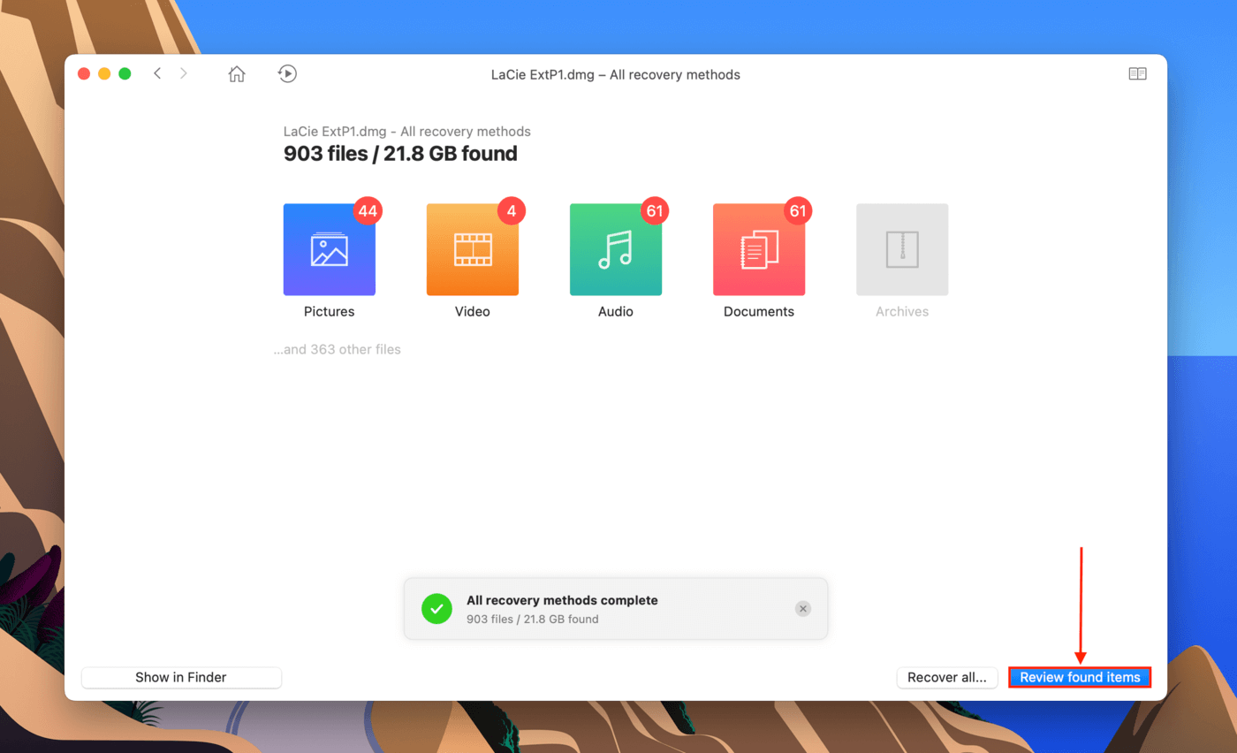
Task: Click the '903 files / 21.8 GB found' heading
Action: pos(400,154)
